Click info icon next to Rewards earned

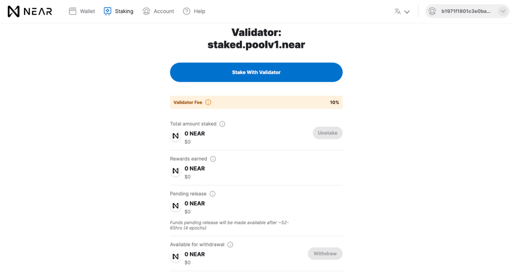point(213,159)
